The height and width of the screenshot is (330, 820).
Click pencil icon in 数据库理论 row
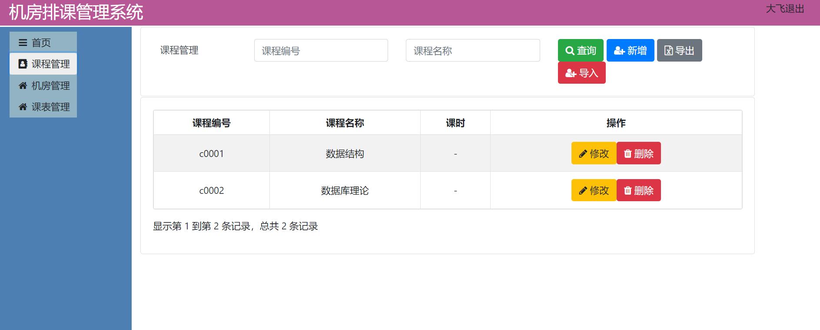point(583,191)
